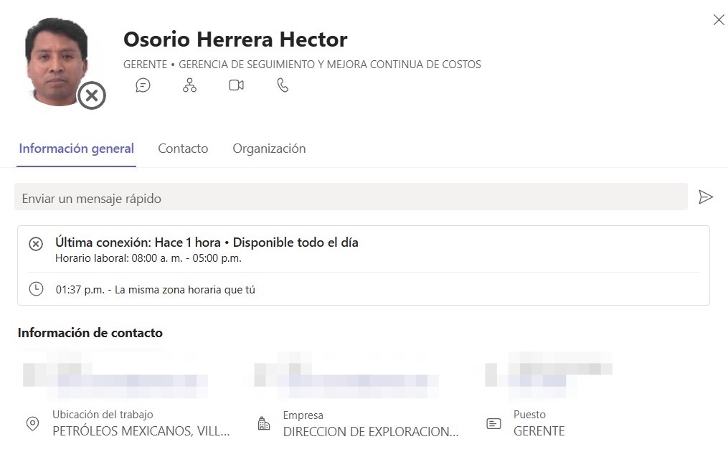Close the profile card
This screenshot has width=728, height=457.
coord(718,20)
